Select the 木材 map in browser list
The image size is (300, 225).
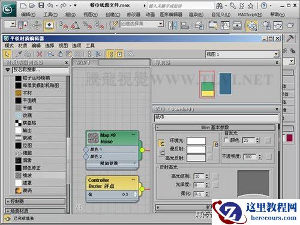coord(40,93)
